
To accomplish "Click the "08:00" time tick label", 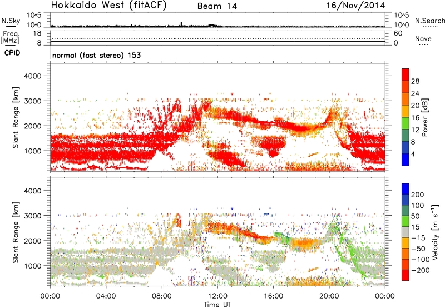I will coord(162,296).
